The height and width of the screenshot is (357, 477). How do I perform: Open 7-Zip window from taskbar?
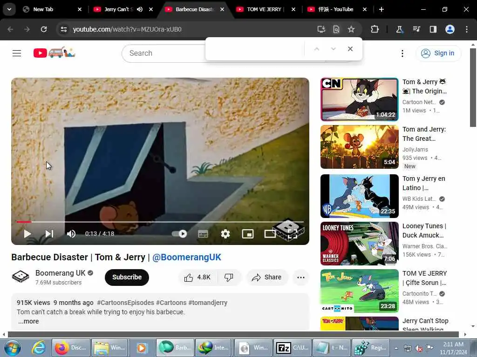pyautogui.click(x=292, y=348)
